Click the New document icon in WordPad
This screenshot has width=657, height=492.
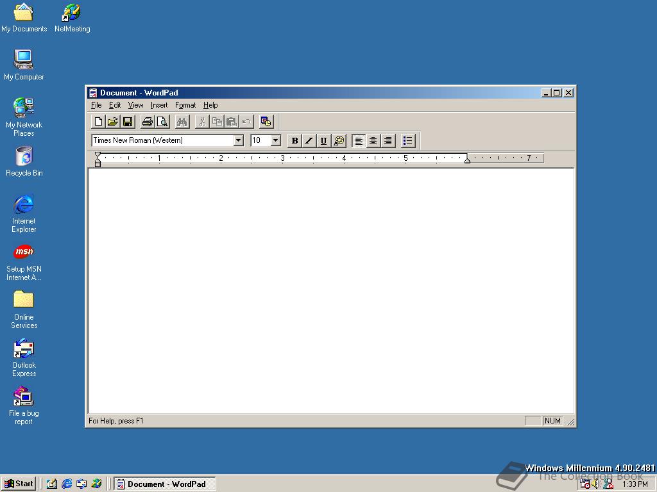(98, 122)
